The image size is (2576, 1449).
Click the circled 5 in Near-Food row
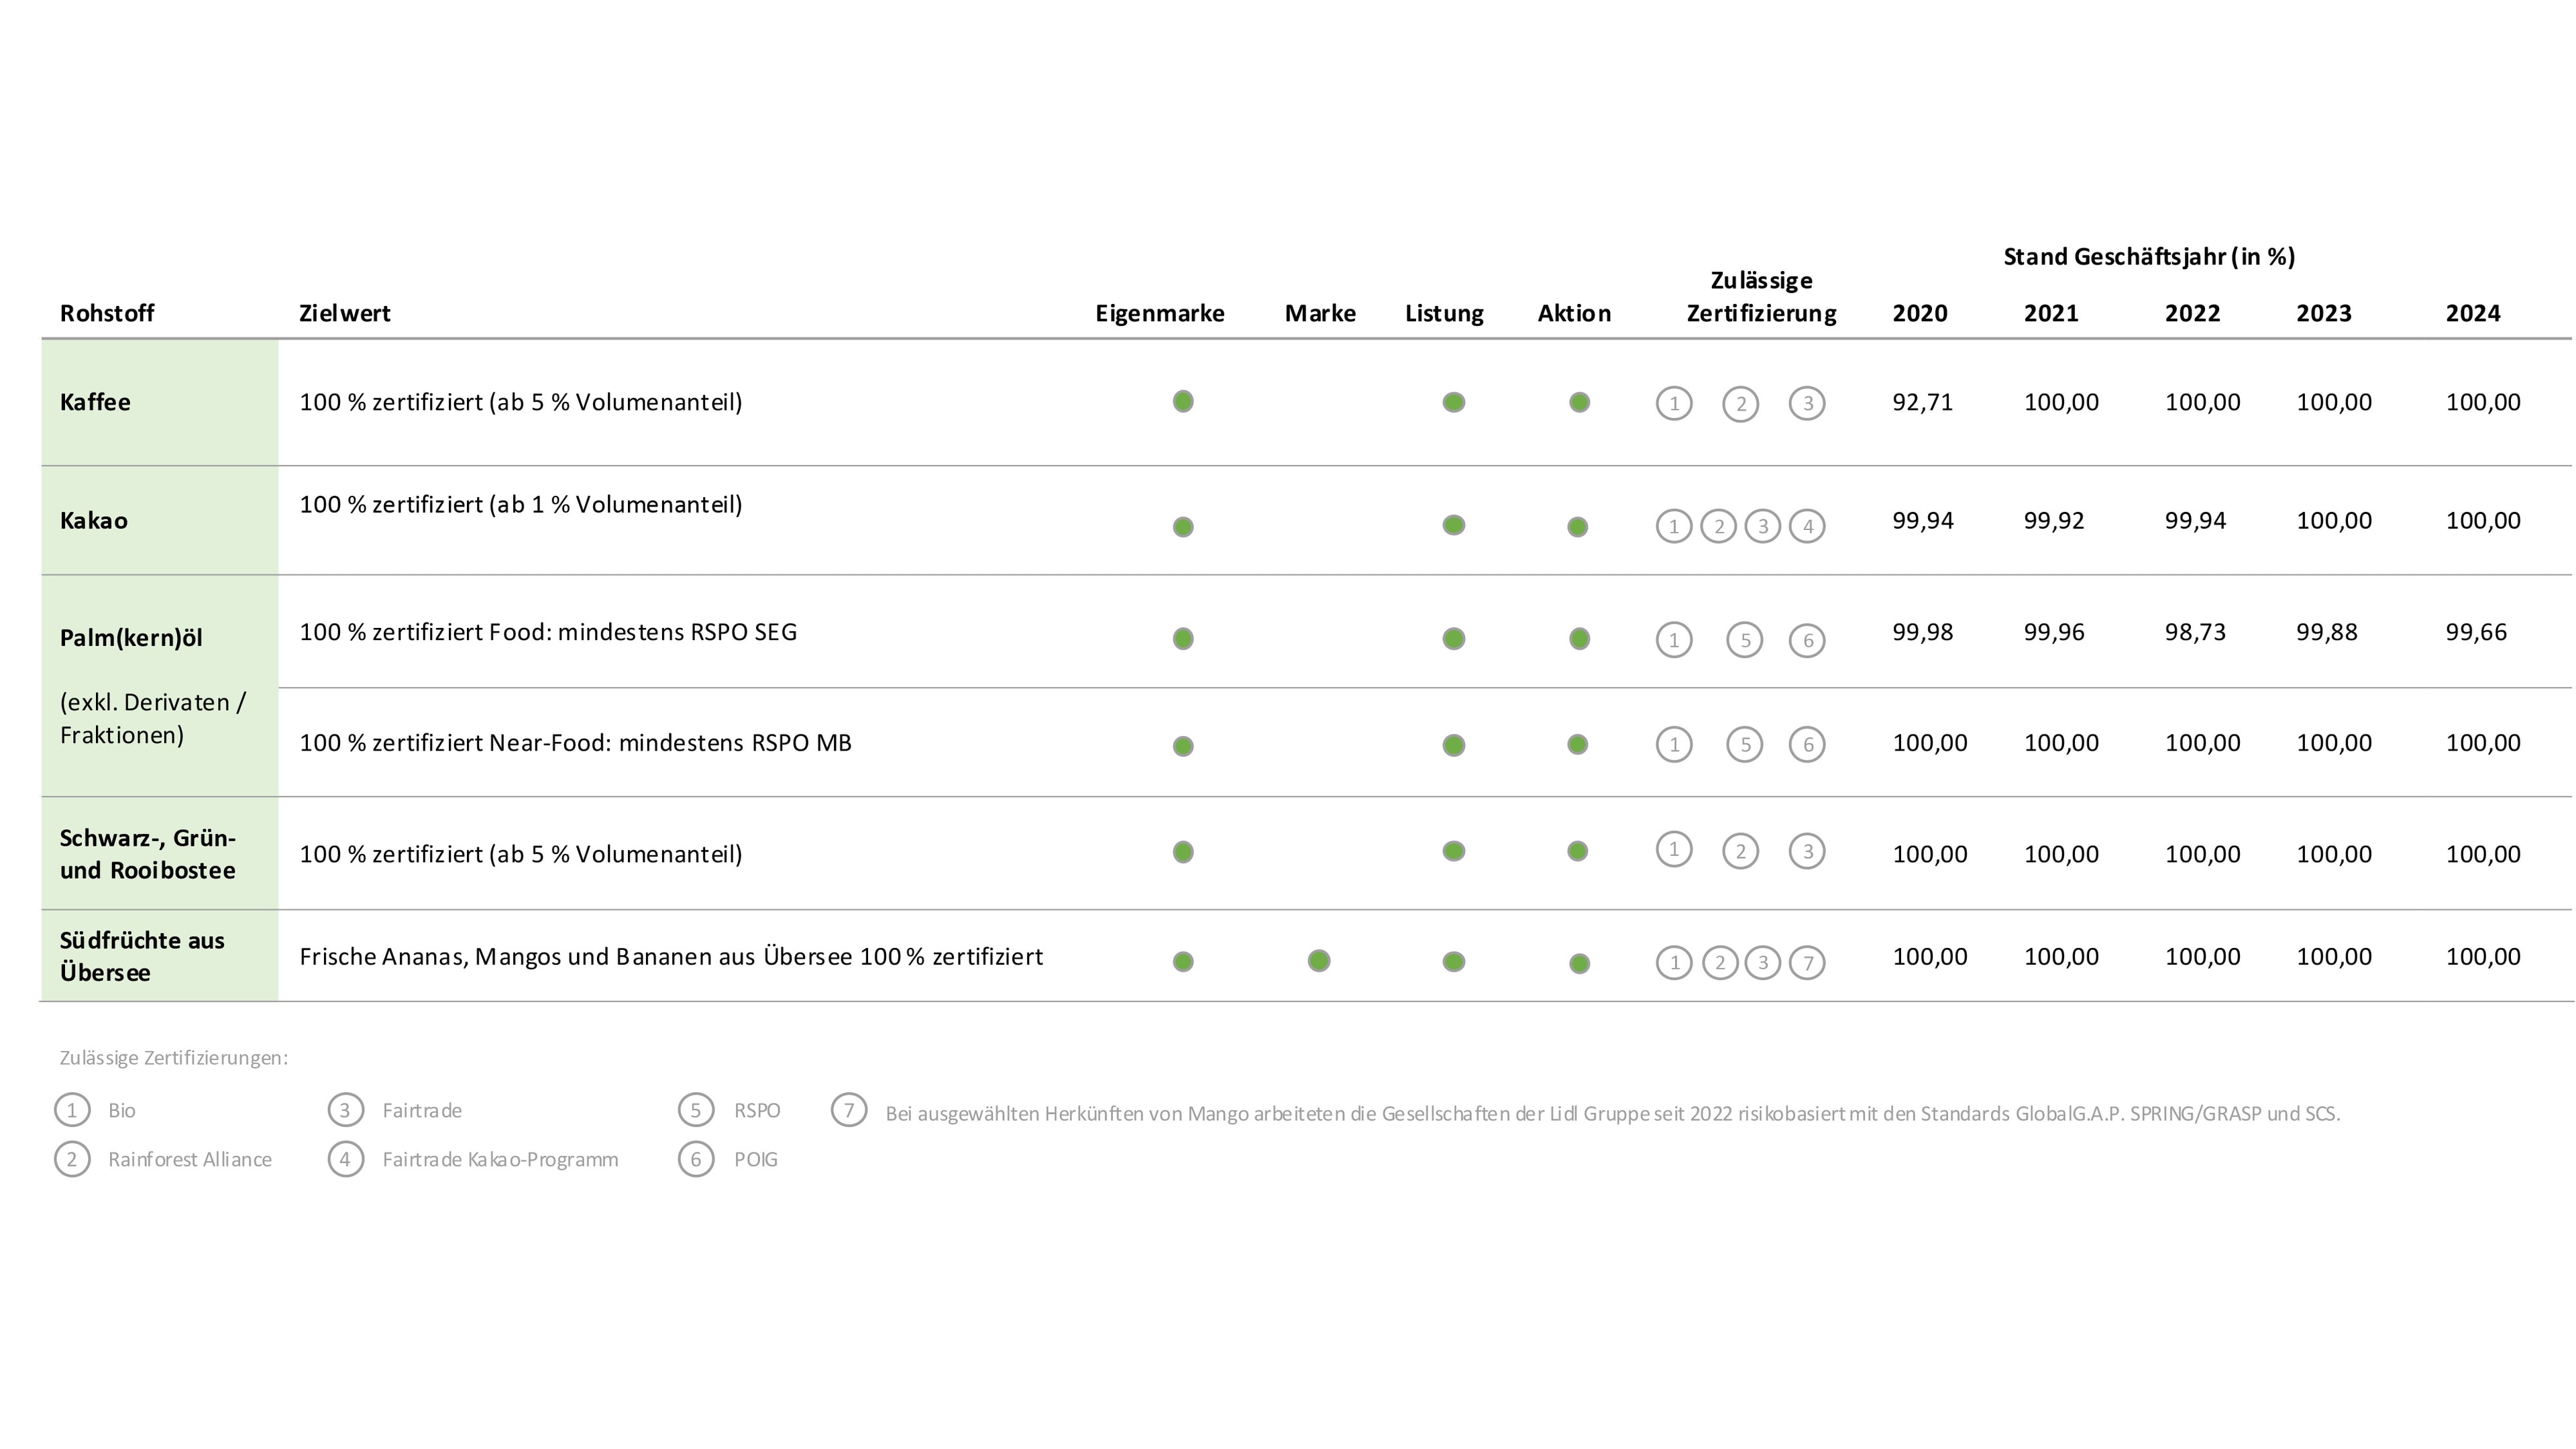(x=1745, y=744)
